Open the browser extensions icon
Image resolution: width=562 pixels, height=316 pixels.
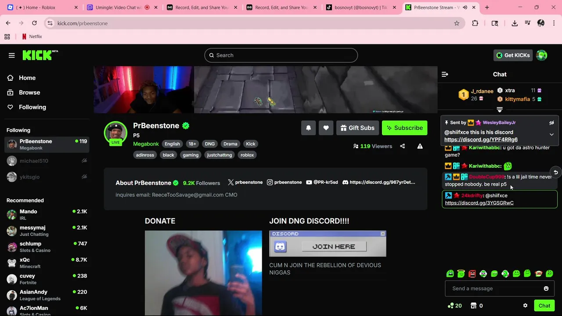point(475,23)
